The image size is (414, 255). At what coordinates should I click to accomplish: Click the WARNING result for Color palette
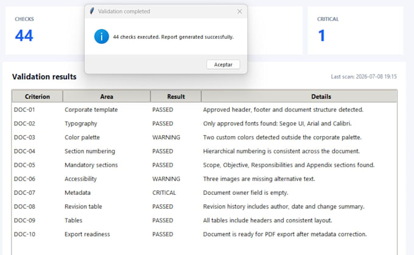(166, 138)
